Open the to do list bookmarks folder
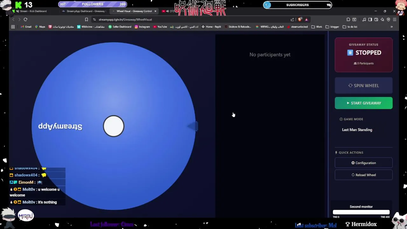Screen dimensions: 407x229 click(x=350, y=27)
